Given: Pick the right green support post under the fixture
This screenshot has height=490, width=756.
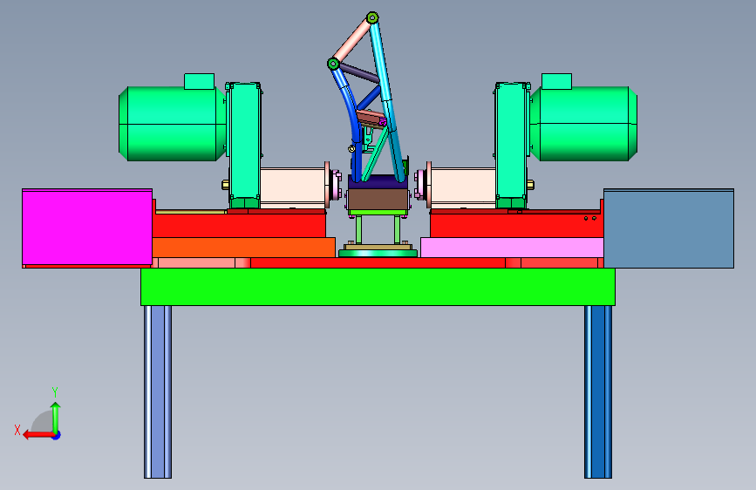Looking at the screenshot, I should (x=398, y=229).
